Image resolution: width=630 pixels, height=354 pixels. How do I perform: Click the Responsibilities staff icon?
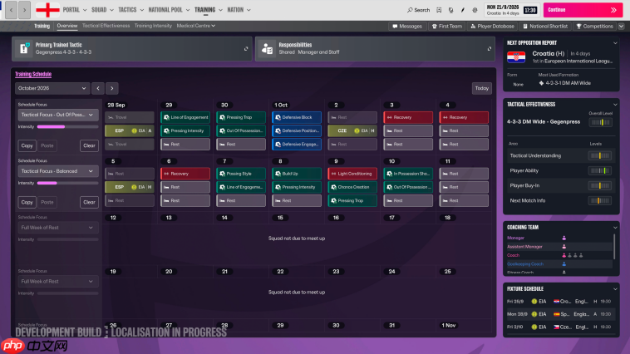(267, 49)
